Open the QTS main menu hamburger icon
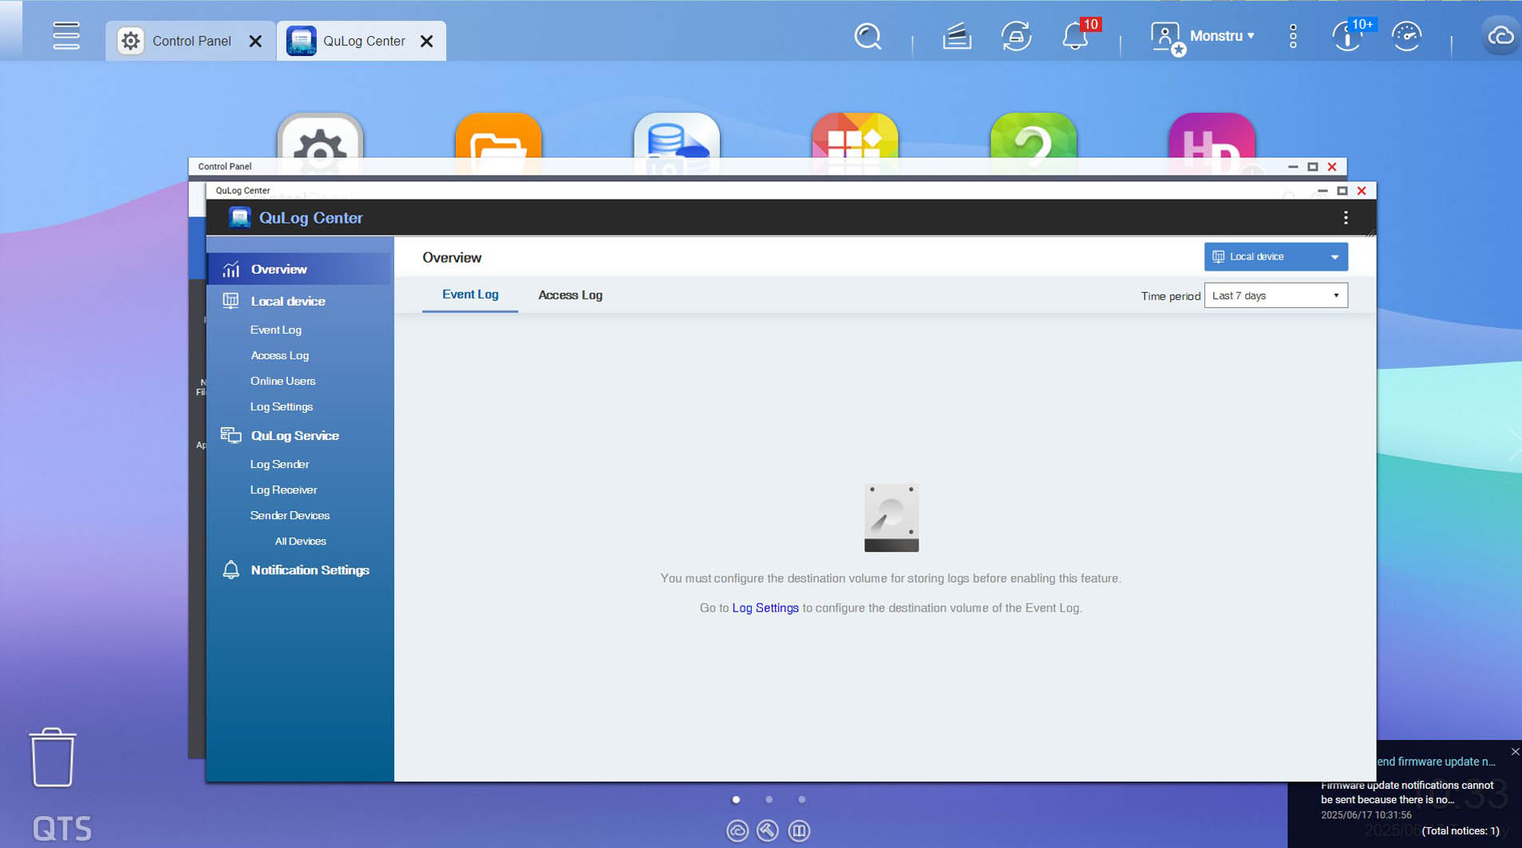This screenshot has height=848, width=1522. [x=66, y=36]
